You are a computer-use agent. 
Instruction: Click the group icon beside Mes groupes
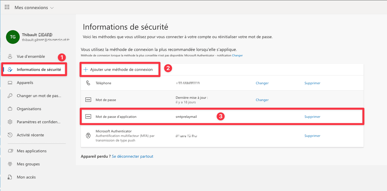click(x=10, y=164)
